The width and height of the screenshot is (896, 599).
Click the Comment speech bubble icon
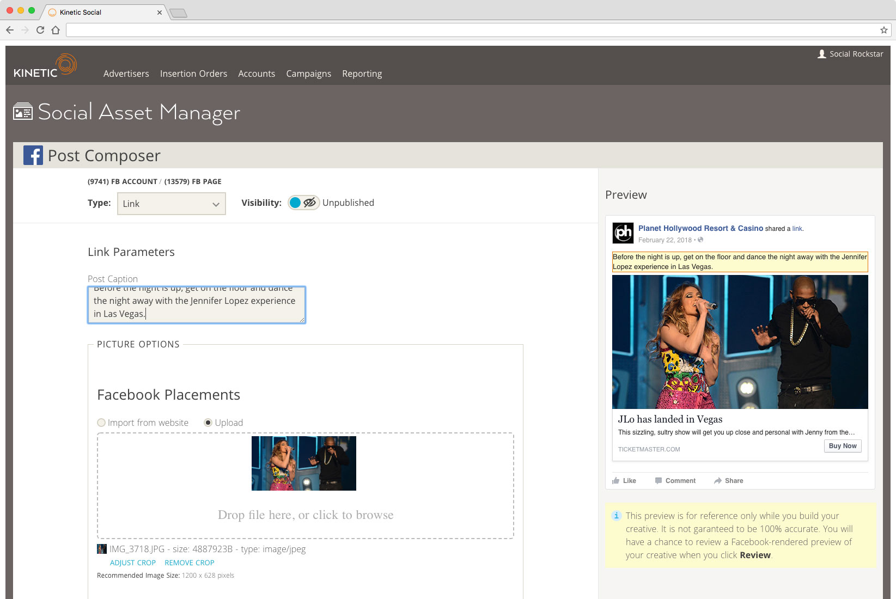click(x=659, y=480)
